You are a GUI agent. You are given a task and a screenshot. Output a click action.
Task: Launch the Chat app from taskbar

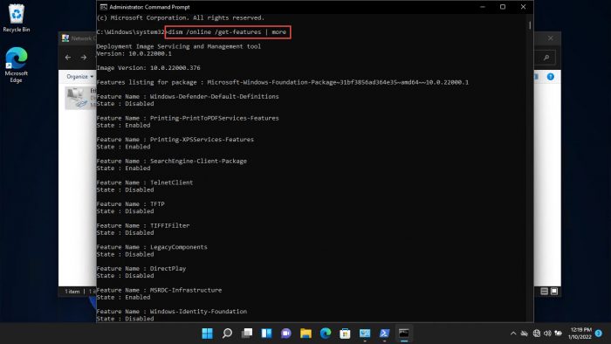[286, 334]
